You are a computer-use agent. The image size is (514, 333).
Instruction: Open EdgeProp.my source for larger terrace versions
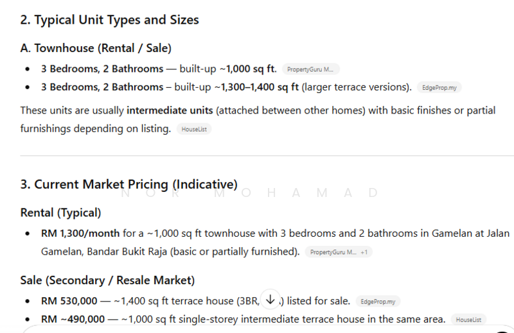439,87
